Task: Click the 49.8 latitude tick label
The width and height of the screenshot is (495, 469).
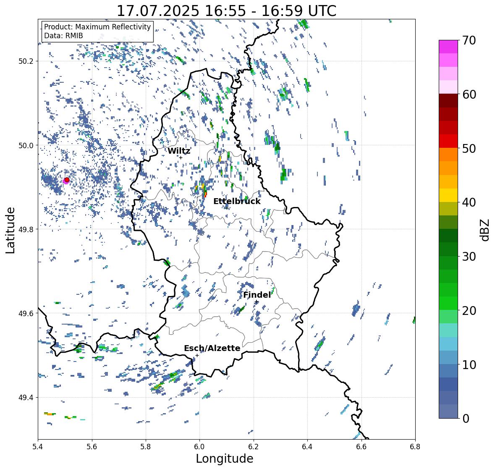Action: click(x=26, y=229)
